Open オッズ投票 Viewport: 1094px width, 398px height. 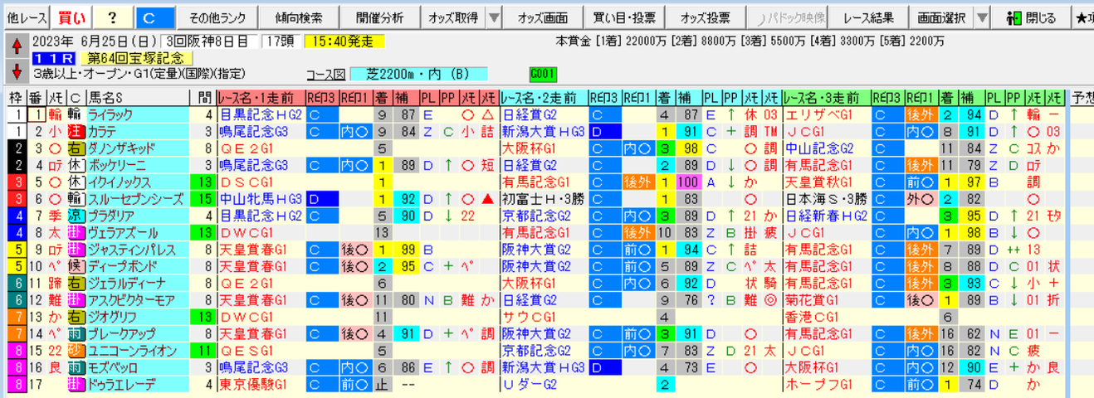coord(706,17)
